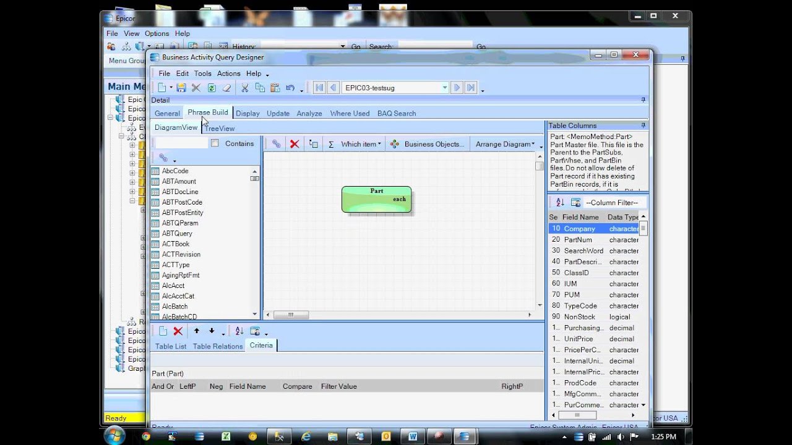This screenshot has width=792, height=445.
Task: Switch to the Table Relations tab
Action: [x=218, y=346]
